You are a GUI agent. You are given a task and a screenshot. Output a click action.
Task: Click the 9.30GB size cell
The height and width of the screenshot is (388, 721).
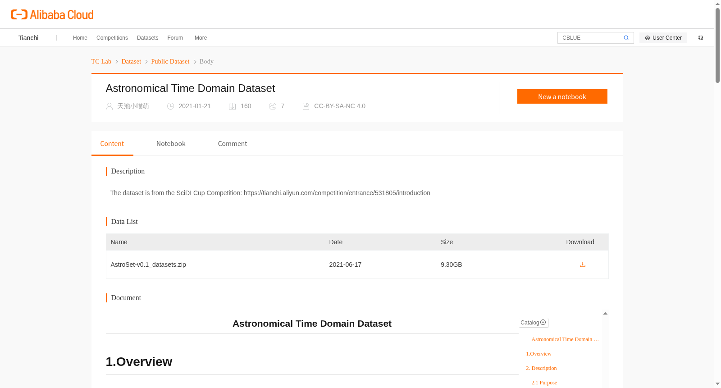pyautogui.click(x=452, y=265)
